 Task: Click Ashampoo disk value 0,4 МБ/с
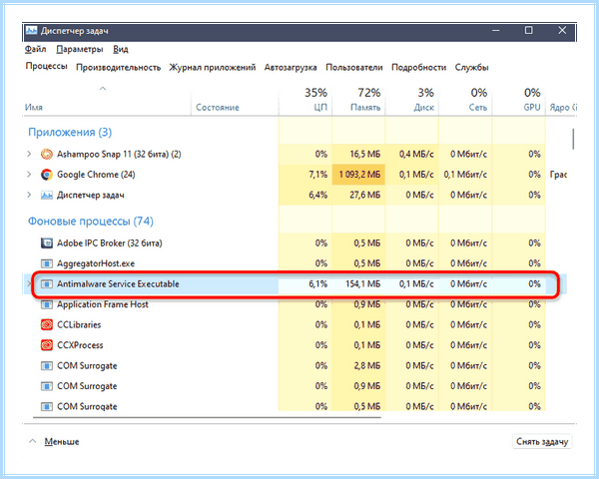click(x=416, y=154)
